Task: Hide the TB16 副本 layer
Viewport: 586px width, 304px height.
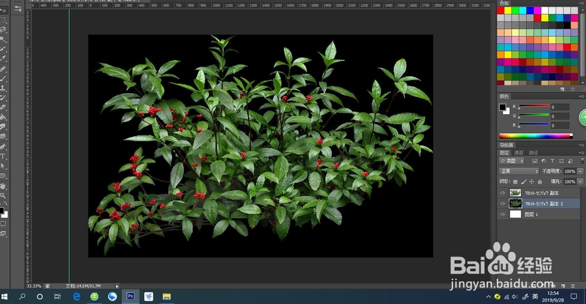Action: tap(503, 193)
